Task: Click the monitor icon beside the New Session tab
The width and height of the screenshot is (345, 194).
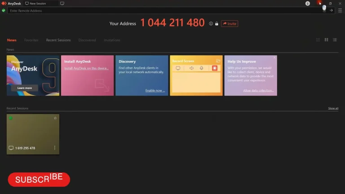Action: [62, 3]
